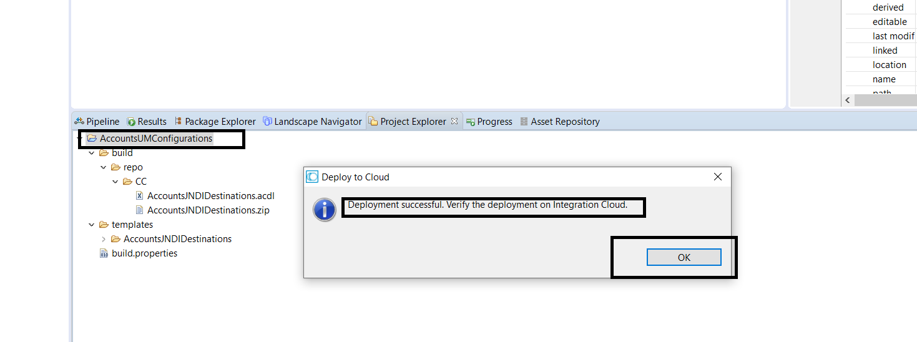Select the build folder

[122, 153]
